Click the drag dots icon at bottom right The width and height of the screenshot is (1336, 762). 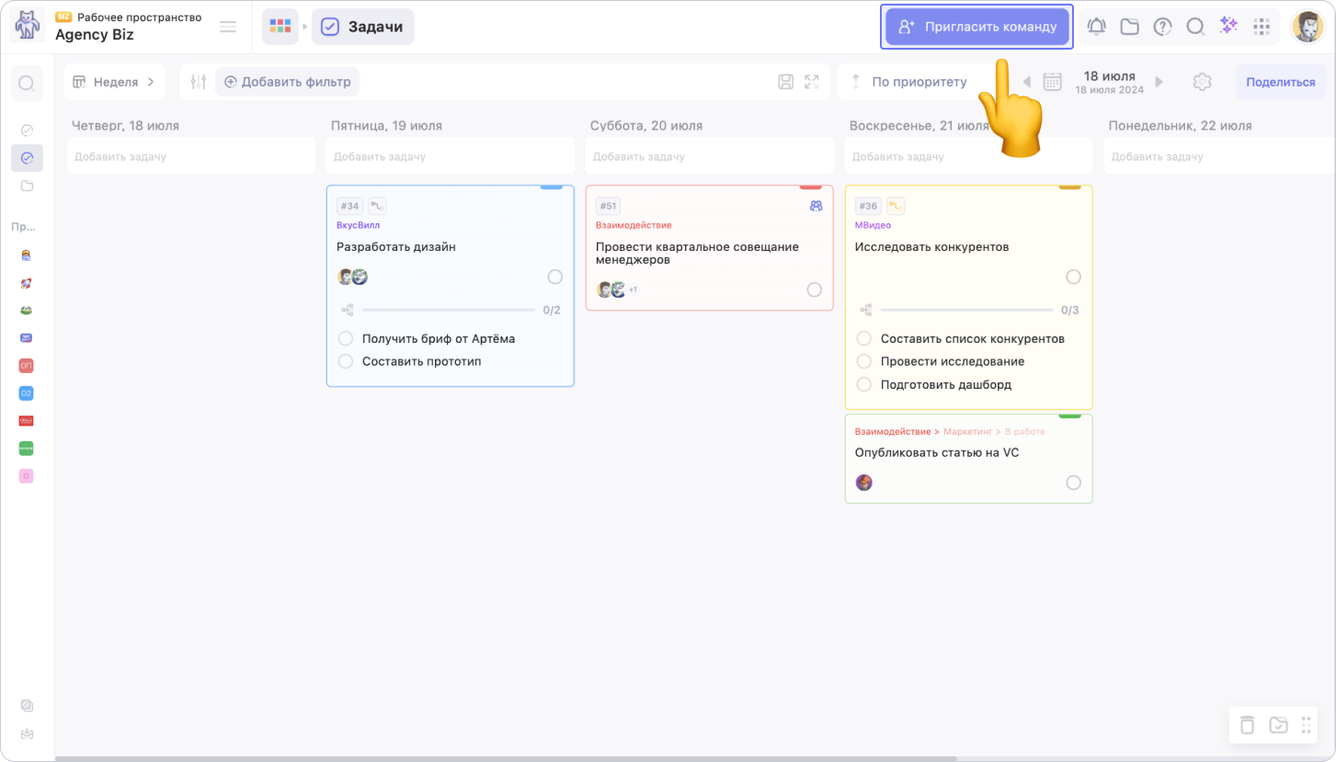pyautogui.click(x=1307, y=724)
